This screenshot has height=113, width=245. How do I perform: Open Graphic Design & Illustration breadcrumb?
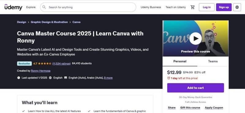[49, 22]
